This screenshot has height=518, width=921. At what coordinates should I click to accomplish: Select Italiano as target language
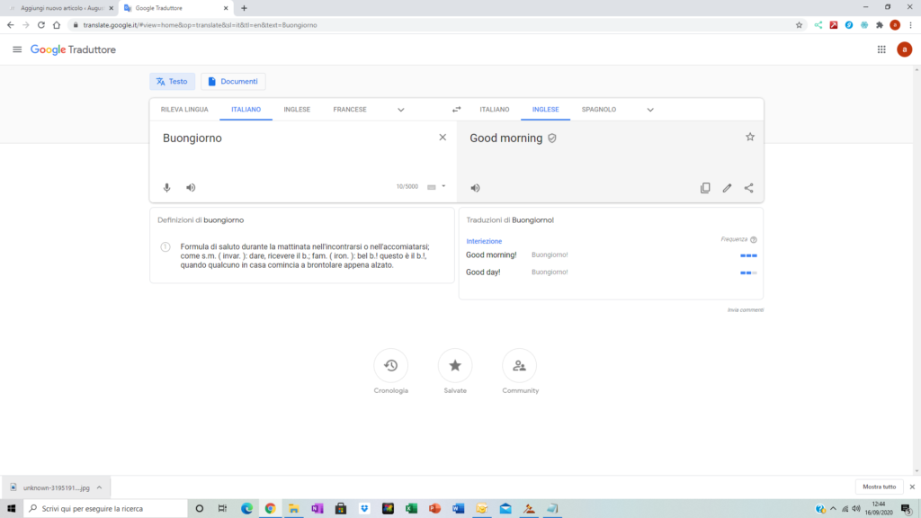[x=495, y=110]
